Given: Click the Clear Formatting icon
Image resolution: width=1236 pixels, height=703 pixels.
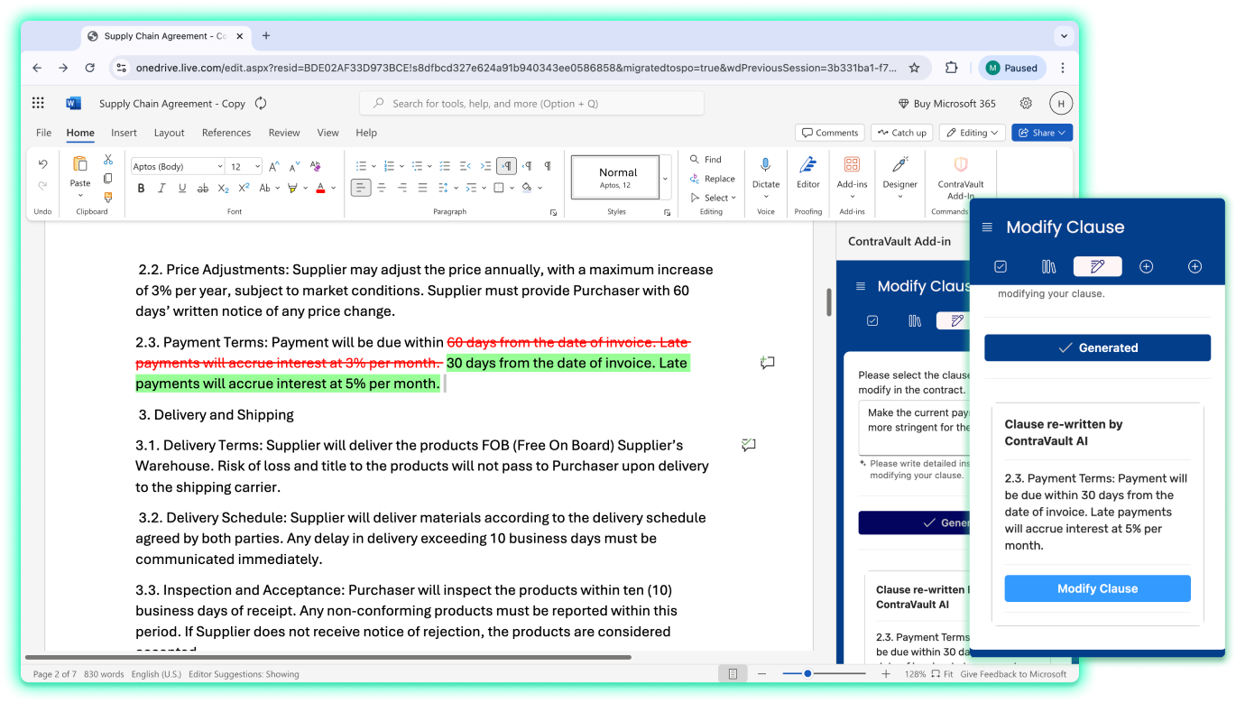Looking at the screenshot, I should 315,166.
